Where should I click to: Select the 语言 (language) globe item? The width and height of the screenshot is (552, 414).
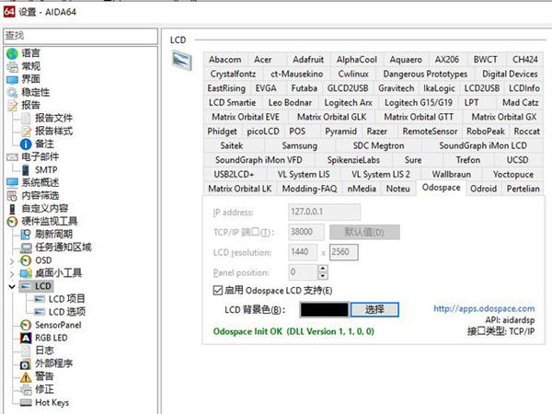[30, 53]
